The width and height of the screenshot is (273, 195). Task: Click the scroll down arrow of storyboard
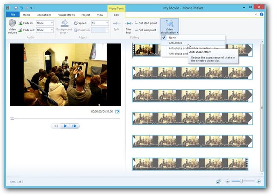click(262, 174)
